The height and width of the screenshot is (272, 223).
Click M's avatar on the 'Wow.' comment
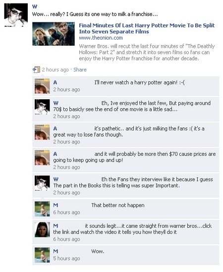(42, 255)
